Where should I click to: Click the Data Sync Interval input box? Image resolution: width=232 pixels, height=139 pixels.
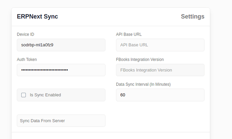160,95
